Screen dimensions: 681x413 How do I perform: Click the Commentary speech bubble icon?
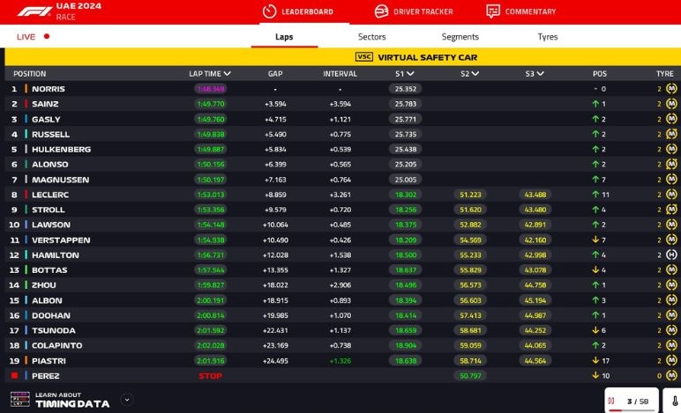(493, 11)
